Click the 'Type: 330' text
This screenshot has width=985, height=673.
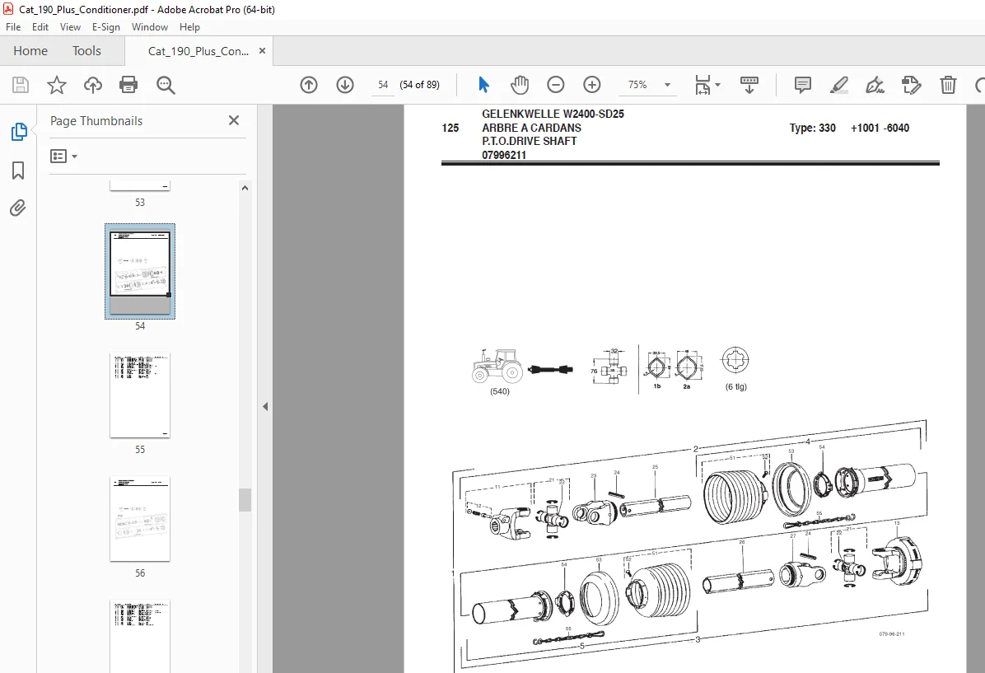coord(812,128)
